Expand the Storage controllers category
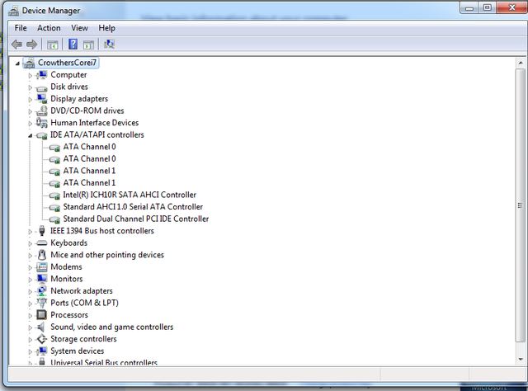 30,340
